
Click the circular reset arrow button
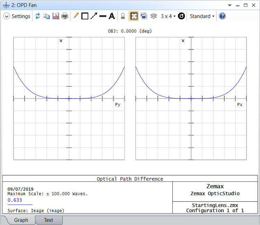pyautogui.click(x=181, y=16)
